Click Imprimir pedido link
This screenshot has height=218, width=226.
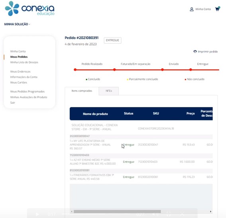(208, 51)
